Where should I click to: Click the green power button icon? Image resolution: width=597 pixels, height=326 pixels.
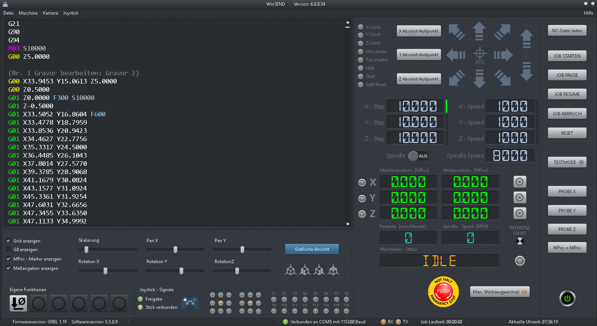(567, 298)
